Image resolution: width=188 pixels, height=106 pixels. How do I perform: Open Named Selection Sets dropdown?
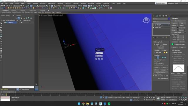tap(71, 6)
